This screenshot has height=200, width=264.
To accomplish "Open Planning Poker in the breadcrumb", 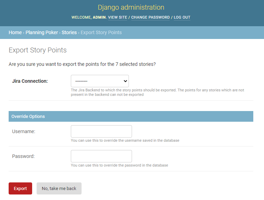I will coord(41,32).
